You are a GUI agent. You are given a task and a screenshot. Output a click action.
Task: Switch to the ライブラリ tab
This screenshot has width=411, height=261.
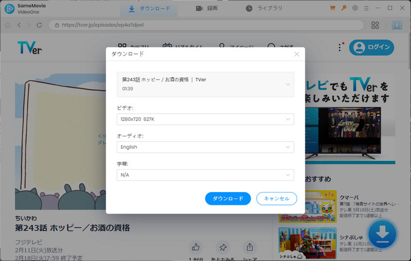click(x=264, y=9)
